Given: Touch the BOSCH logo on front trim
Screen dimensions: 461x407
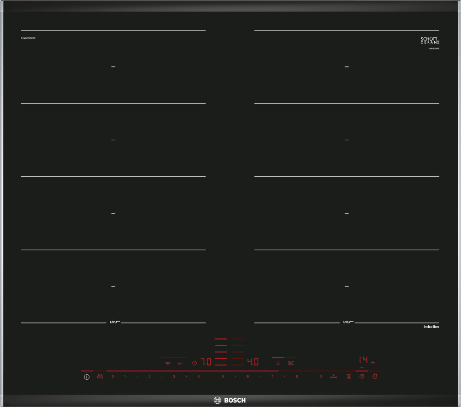Looking at the screenshot, I should (230, 400).
